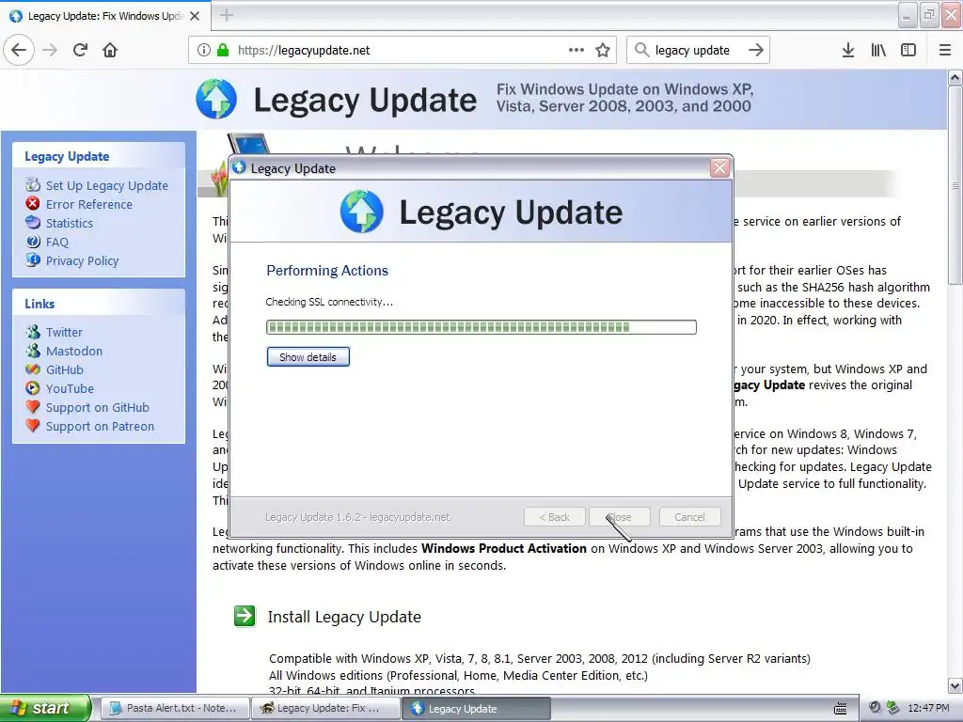The width and height of the screenshot is (963, 722).
Task: Open the browser Library icon
Action: click(878, 50)
